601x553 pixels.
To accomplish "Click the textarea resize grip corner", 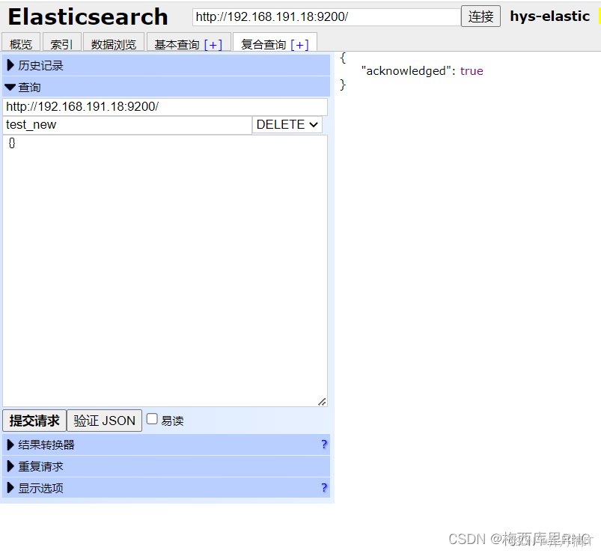I will click(323, 402).
